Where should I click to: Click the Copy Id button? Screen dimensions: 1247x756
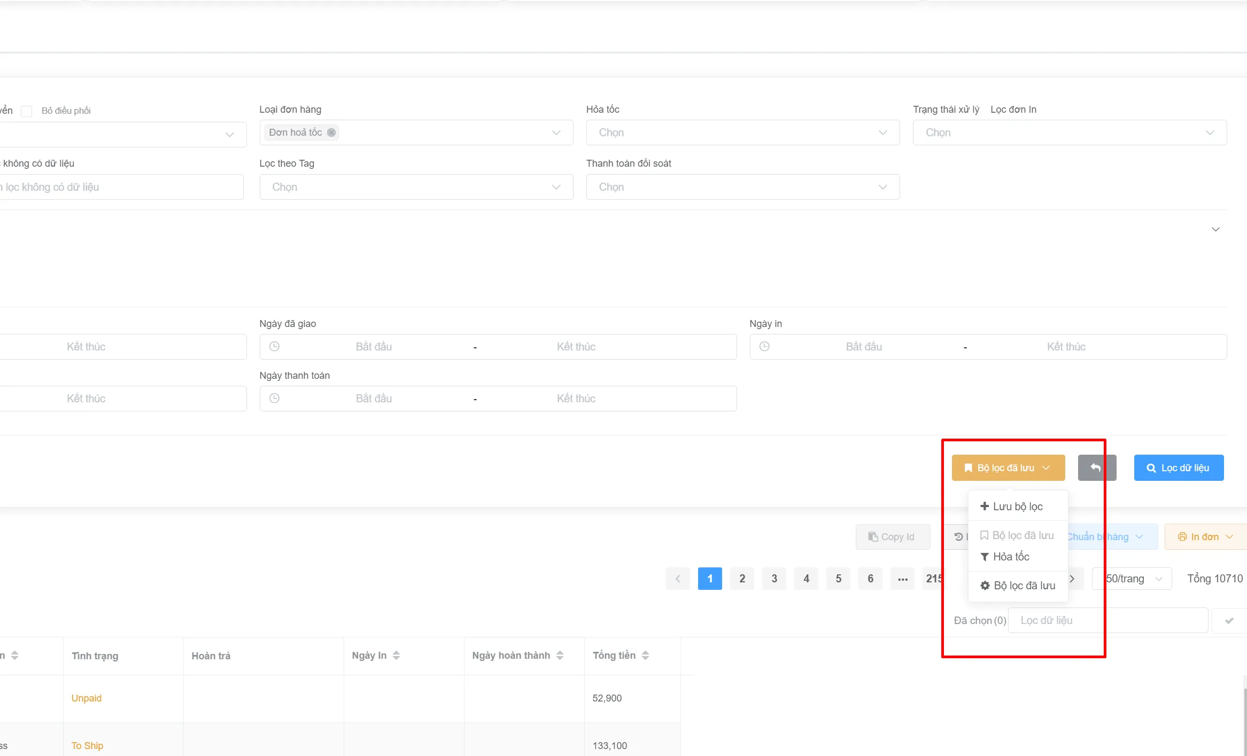[x=893, y=537]
